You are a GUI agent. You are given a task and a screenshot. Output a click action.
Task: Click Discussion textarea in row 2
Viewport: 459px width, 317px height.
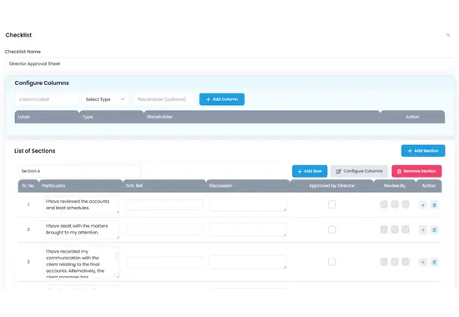pos(248,229)
